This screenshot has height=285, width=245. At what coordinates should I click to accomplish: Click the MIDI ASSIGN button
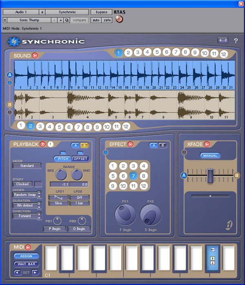[x=26, y=256]
